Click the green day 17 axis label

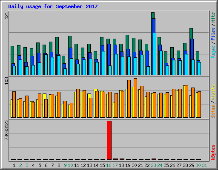point(115,165)
